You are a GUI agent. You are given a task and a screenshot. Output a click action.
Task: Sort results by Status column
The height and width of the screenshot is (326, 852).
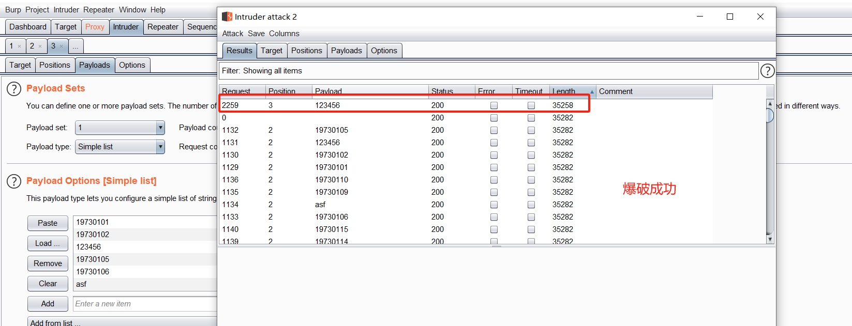(x=452, y=91)
